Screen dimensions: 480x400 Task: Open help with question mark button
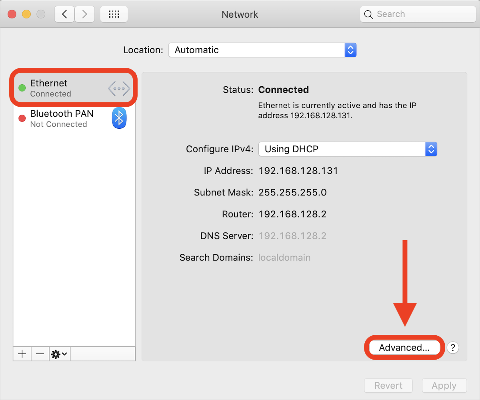pos(452,348)
